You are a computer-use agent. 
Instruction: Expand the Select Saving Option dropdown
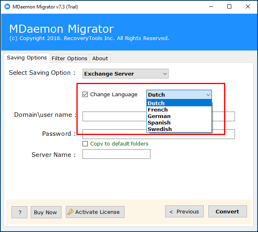[x=165, y=74]
